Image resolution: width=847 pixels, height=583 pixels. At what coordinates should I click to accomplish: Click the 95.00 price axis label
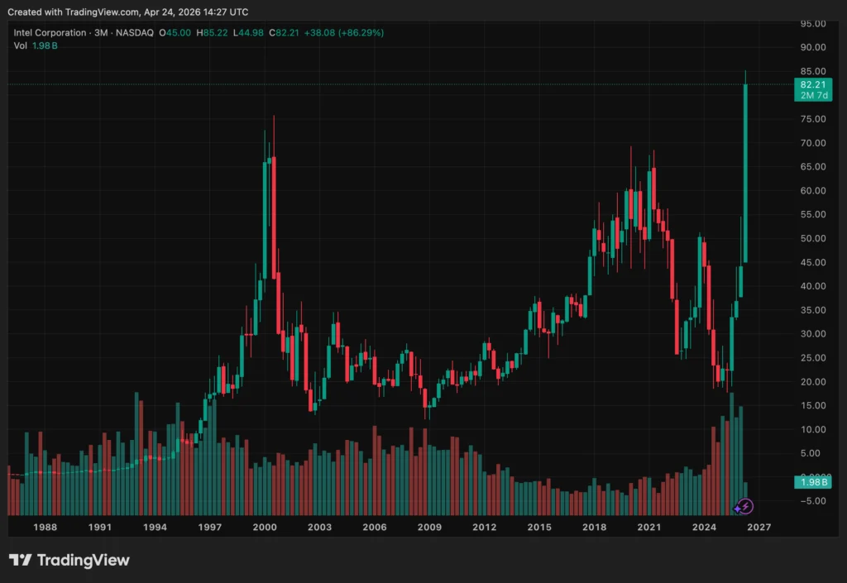[x=813, y=24]
